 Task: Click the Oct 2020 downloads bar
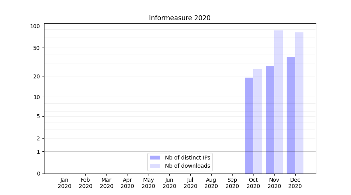[x=257, y=121]
